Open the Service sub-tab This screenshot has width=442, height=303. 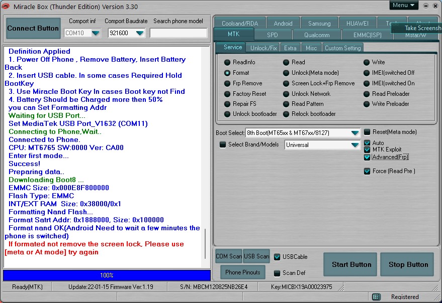[x=232, y=47]
